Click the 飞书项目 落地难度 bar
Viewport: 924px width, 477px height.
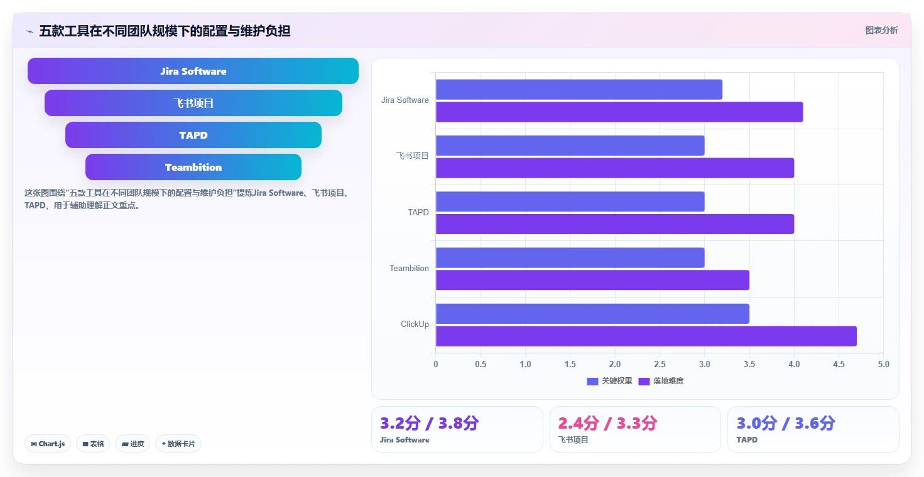[x=615, y=168]
